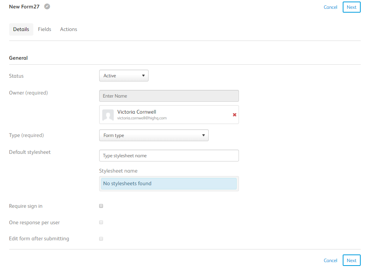Click the New Form27 form title
Screen dimensions: 381x269
tap(24, 7)
